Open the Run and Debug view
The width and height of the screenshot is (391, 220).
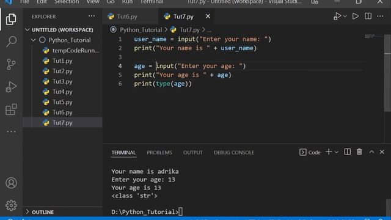pyautogui.click(x=11, y=87)
